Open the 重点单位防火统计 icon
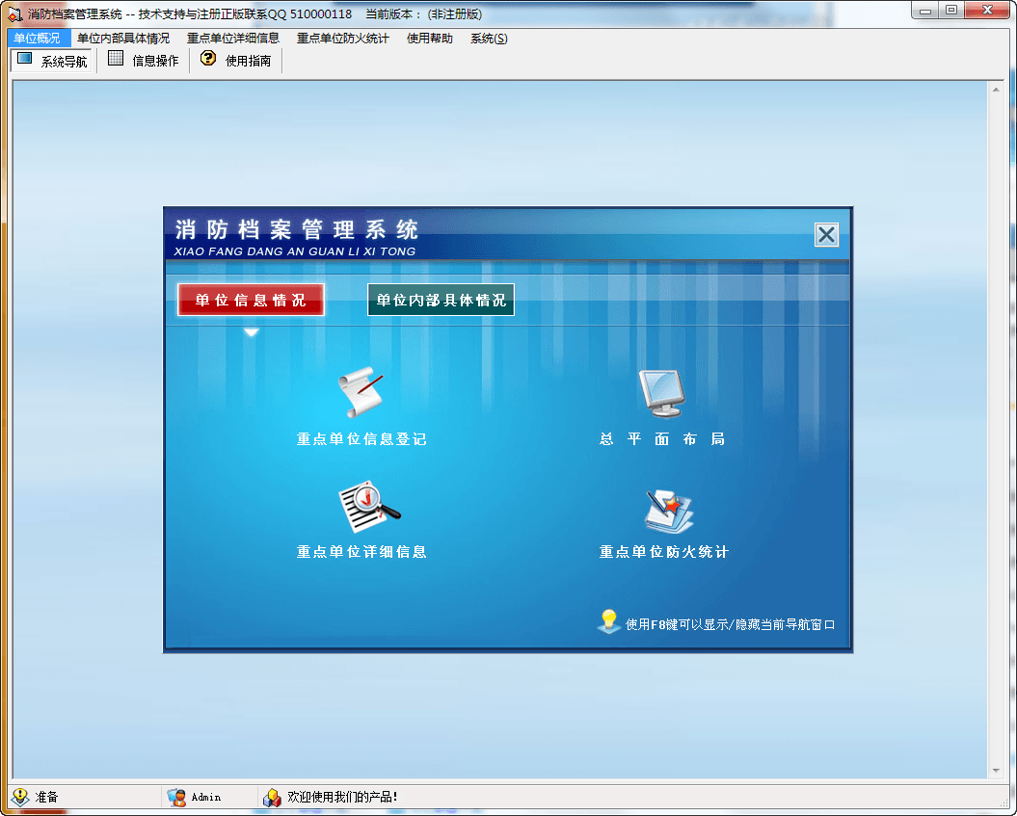The width and height of the screenshot is (1017, 816). point(668,511)
